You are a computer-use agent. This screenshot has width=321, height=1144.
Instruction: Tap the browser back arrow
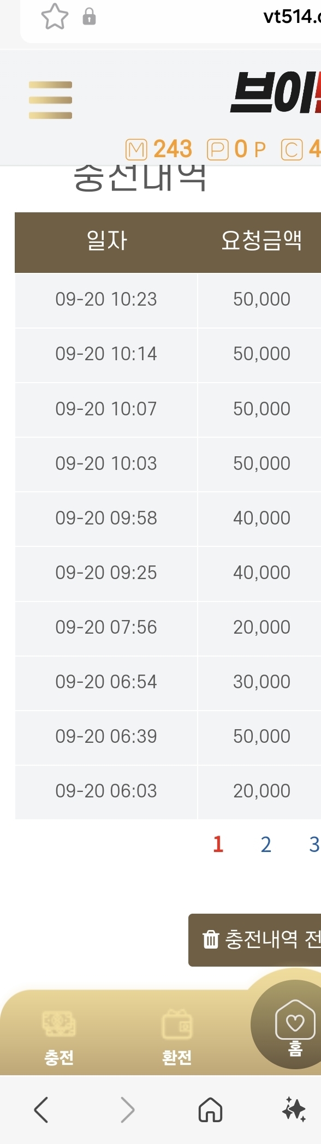[41, 1110]
